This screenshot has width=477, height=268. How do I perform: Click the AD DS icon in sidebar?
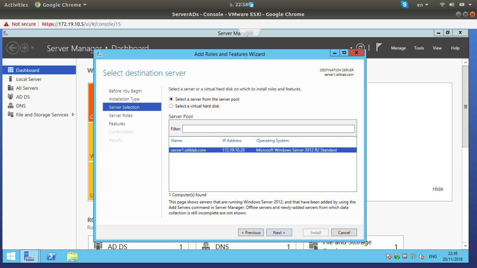tap(10, 97)
